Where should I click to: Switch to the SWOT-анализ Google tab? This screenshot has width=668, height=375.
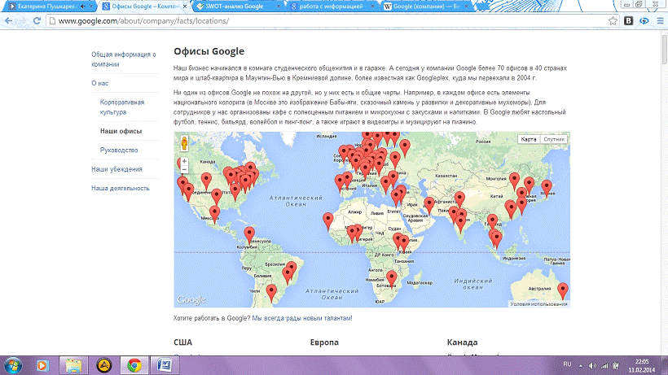(232, 6)
